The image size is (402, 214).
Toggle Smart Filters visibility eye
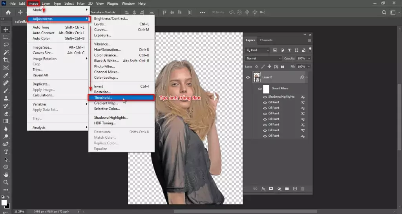point(260,89)
